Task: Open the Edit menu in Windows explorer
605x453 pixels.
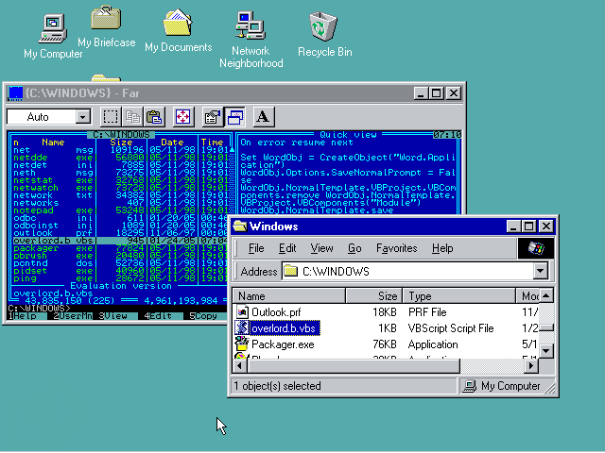Action: (287, 248)
